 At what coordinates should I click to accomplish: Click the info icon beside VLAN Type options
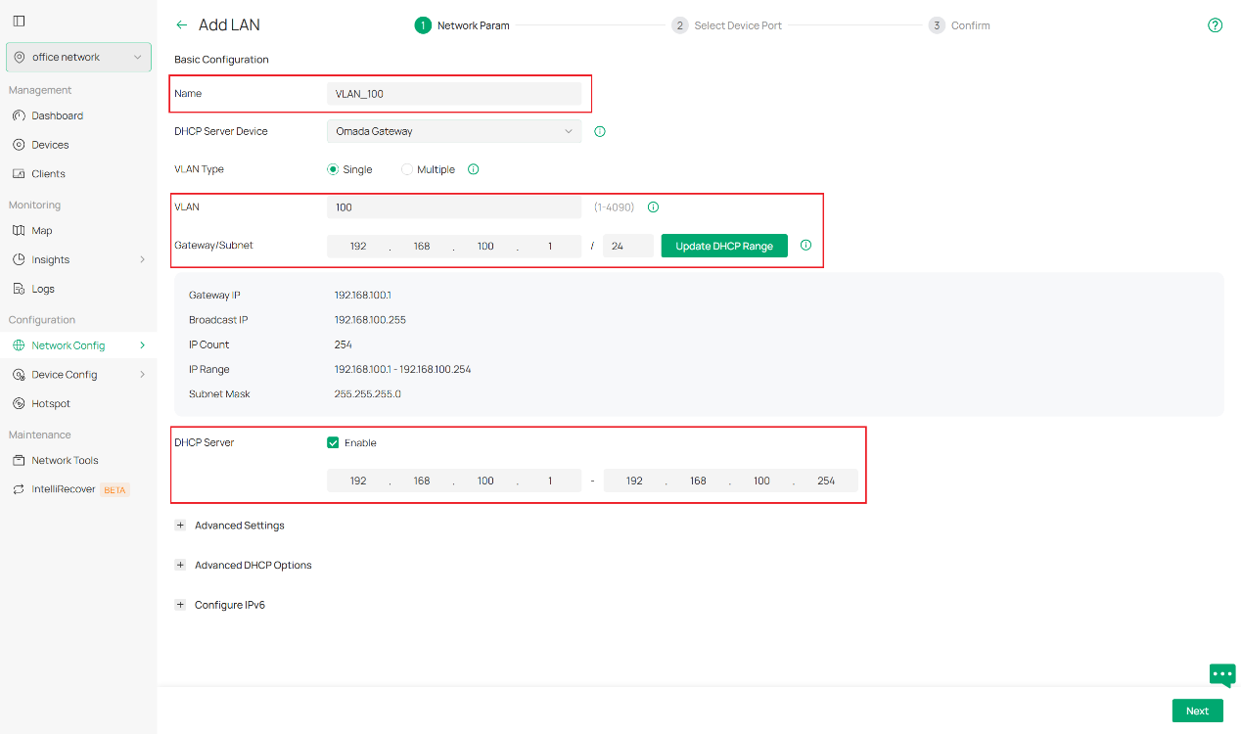tap(473, 169)
